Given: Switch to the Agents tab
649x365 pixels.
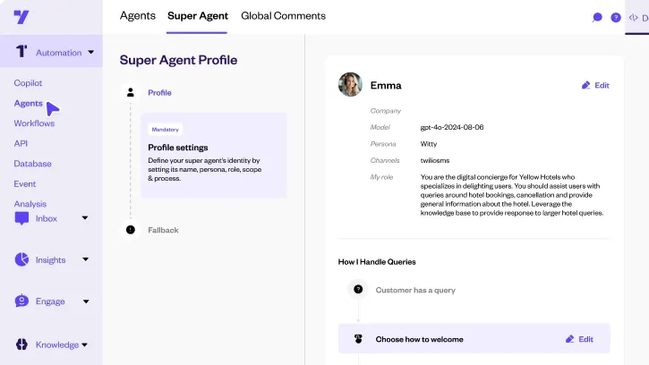Looking at the screenshot, I should pos(138,16).
